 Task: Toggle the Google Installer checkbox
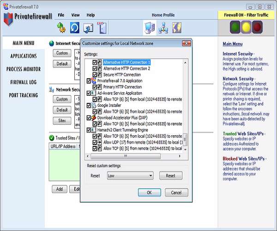89,105
